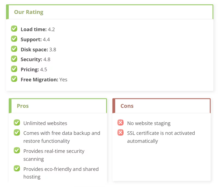218x187 pixels.
Task: Click the checkmark beside free data backup
Action: pyautogui.click(x=17, y=132)
